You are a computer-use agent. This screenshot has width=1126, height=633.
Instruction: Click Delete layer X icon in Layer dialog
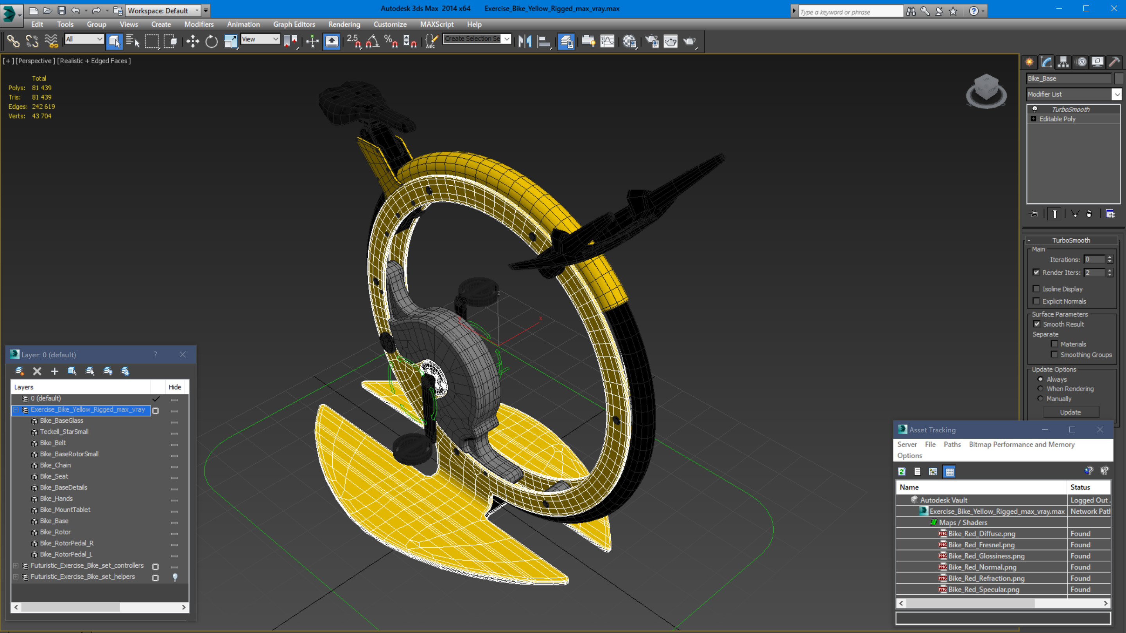[37, 371]
